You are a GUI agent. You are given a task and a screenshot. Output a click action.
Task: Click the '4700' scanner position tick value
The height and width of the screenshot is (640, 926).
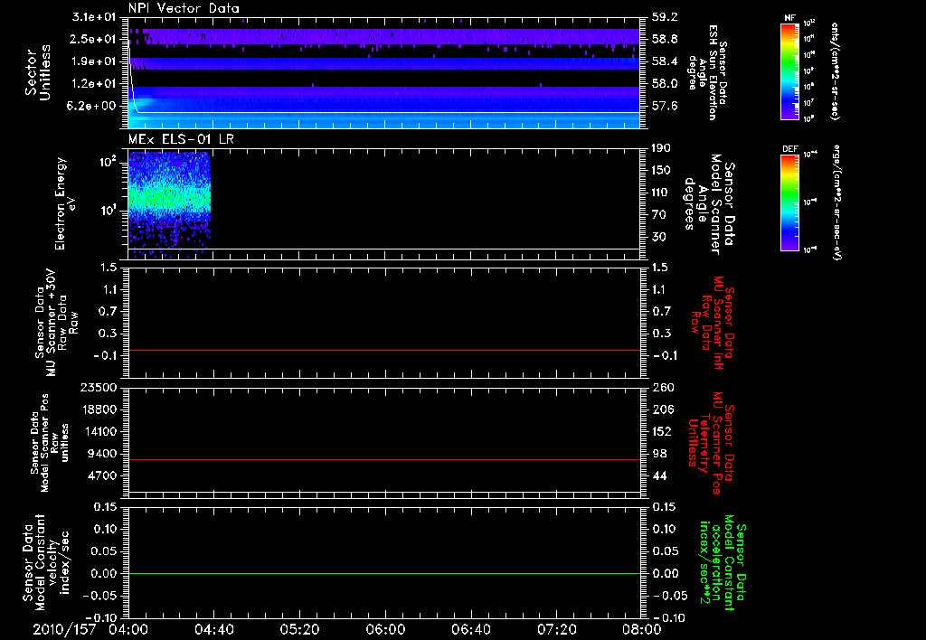[103, 475]
